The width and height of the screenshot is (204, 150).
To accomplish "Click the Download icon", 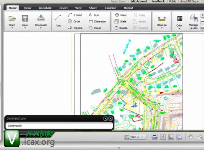I will click(x=41, y=18).
